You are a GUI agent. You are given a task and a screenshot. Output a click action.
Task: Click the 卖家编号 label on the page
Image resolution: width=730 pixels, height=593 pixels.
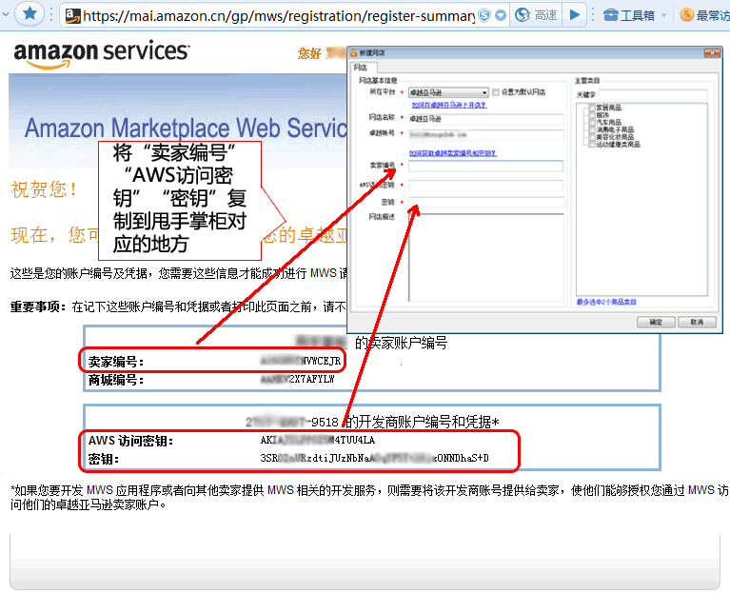click(116, 362)
